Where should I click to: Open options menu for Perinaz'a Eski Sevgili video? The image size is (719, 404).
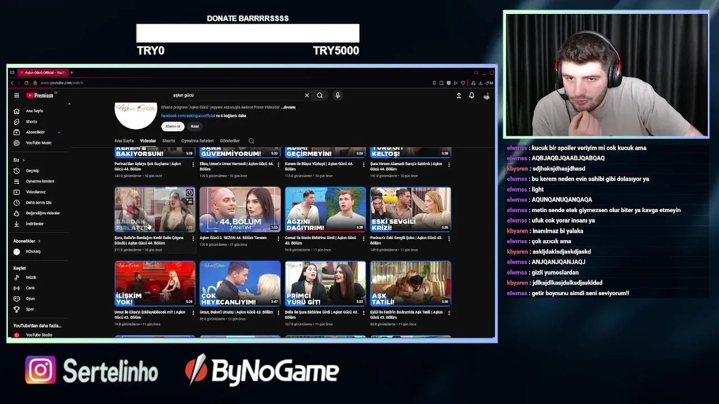pos(448,238)
